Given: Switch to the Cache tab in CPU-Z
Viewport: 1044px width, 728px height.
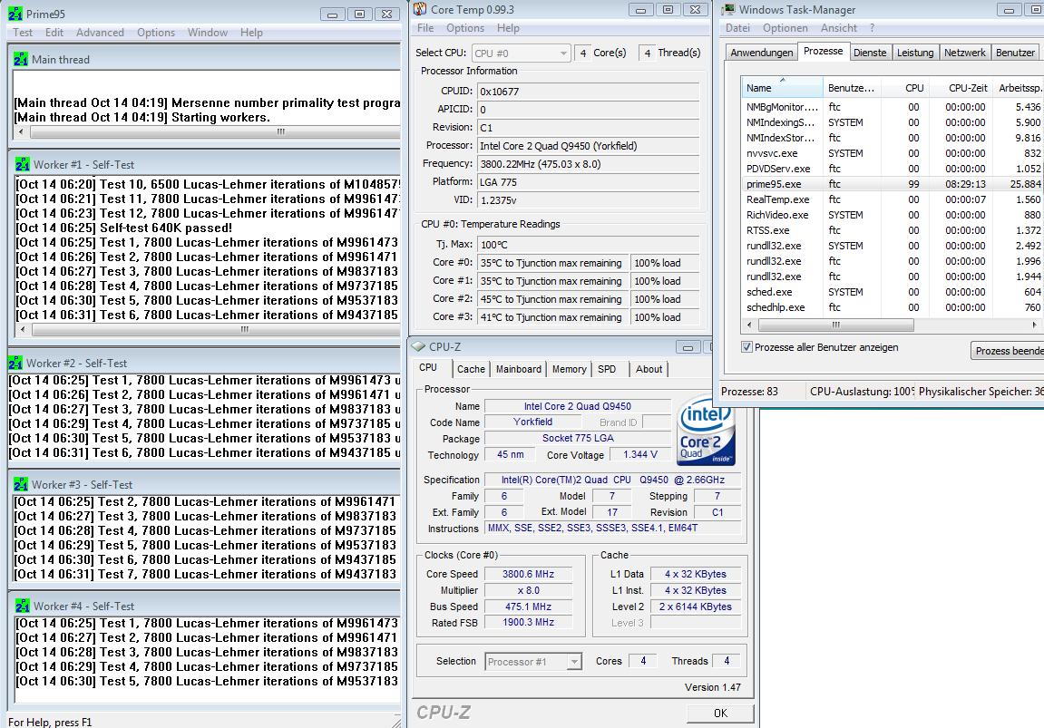Looking at the screenshot, I should [x=472, y=369].
